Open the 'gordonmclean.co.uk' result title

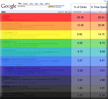(x=8, y=50)
